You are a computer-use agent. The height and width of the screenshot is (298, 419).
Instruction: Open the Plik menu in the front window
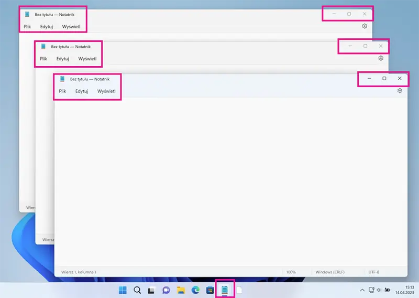coord(62,91)
